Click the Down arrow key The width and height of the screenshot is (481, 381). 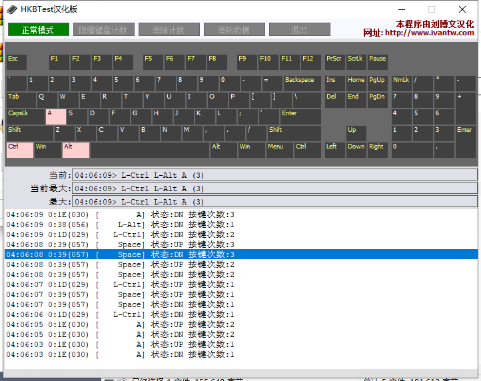356,150
